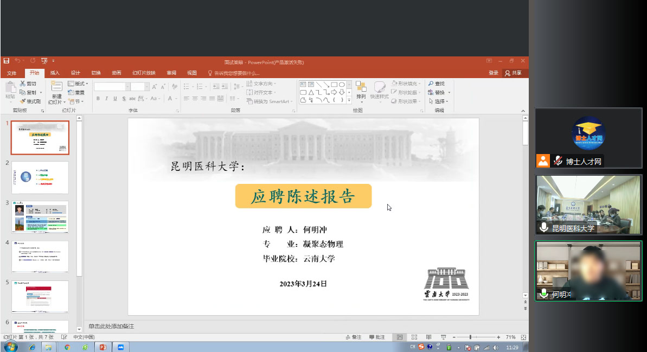The image size is (647, 352).
Task: Toggle the Comments (批注) pane button
Action: 377,337
